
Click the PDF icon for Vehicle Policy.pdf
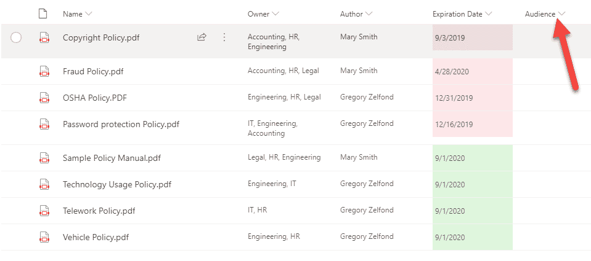point(44,237)
